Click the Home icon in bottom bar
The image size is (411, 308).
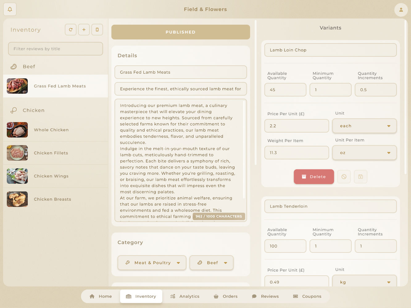point(92,296)
